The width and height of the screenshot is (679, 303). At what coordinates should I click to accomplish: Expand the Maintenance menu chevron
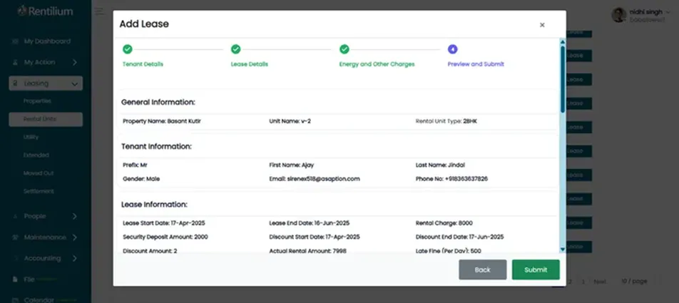(x=74, y=237)
